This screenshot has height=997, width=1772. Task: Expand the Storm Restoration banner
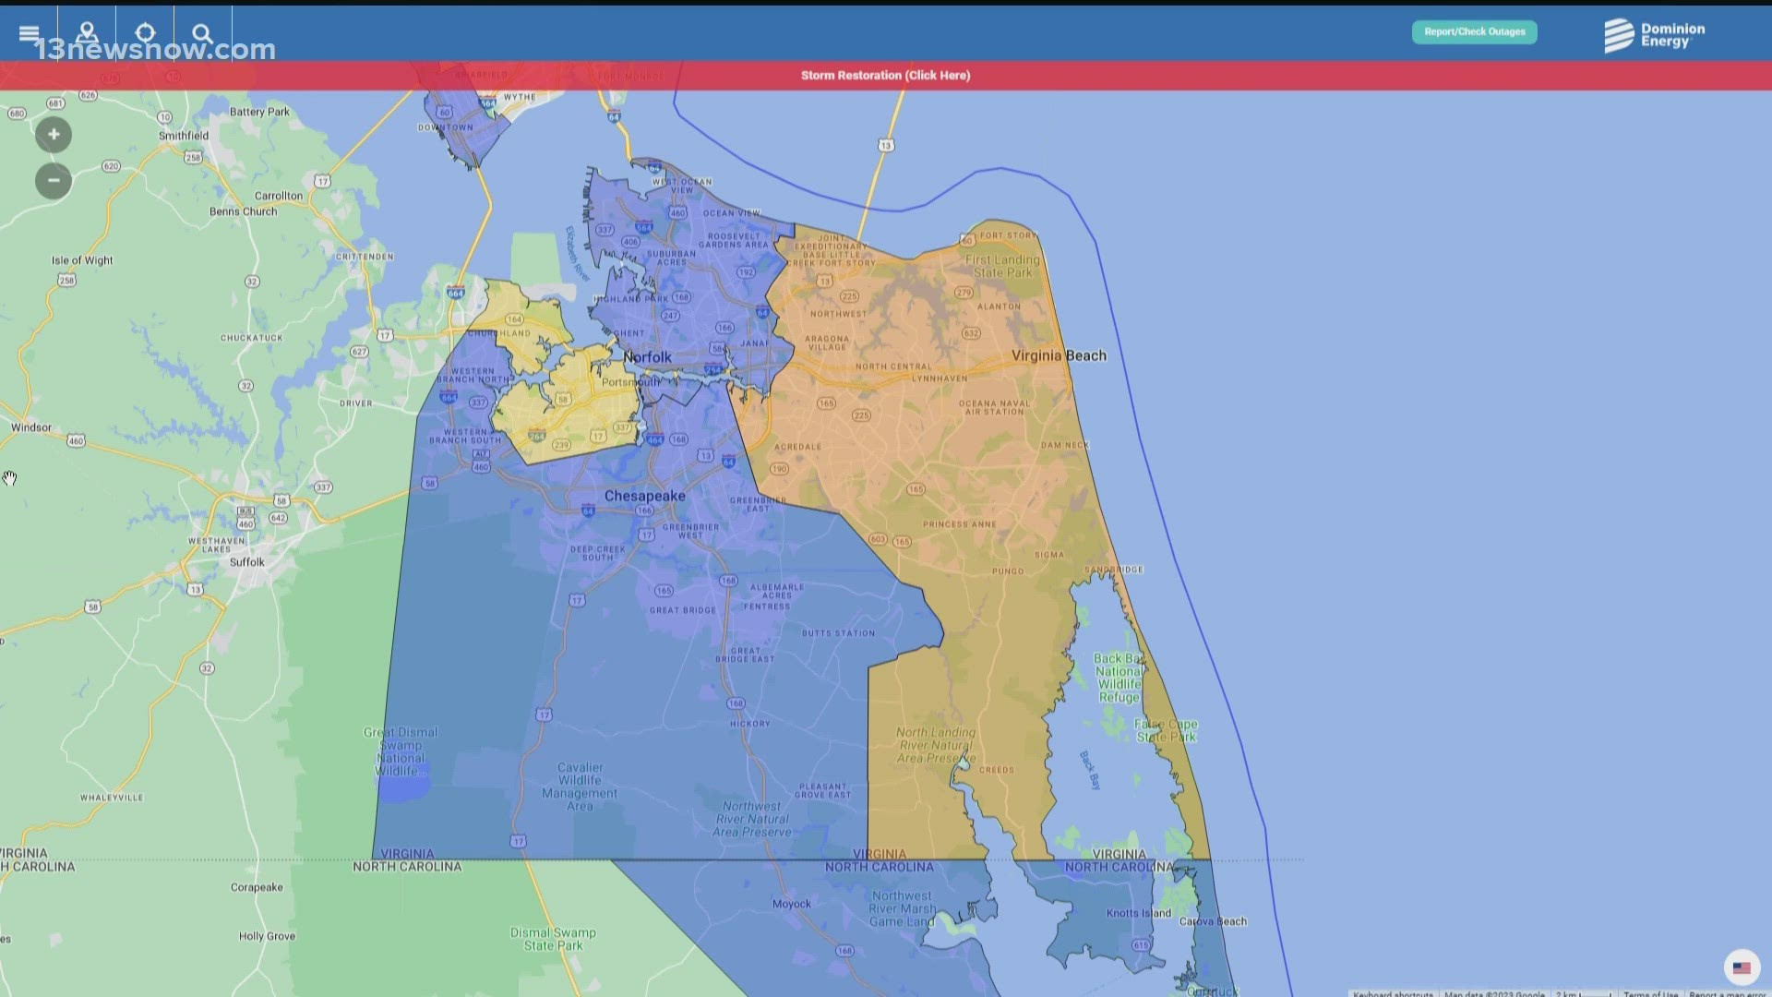click(885, 75)
